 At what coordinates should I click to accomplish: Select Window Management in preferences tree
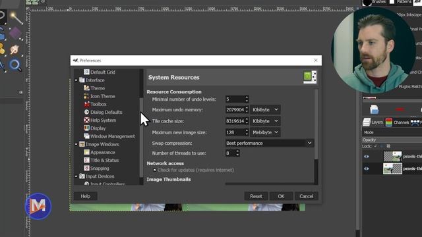113,136
